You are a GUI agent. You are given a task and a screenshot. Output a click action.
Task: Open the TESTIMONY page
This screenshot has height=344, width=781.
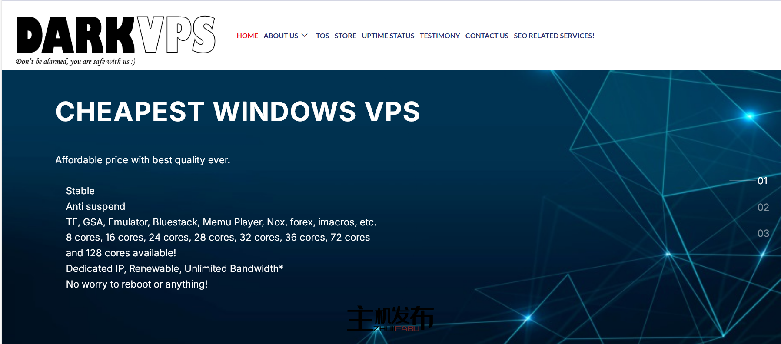tap(439, 36)
